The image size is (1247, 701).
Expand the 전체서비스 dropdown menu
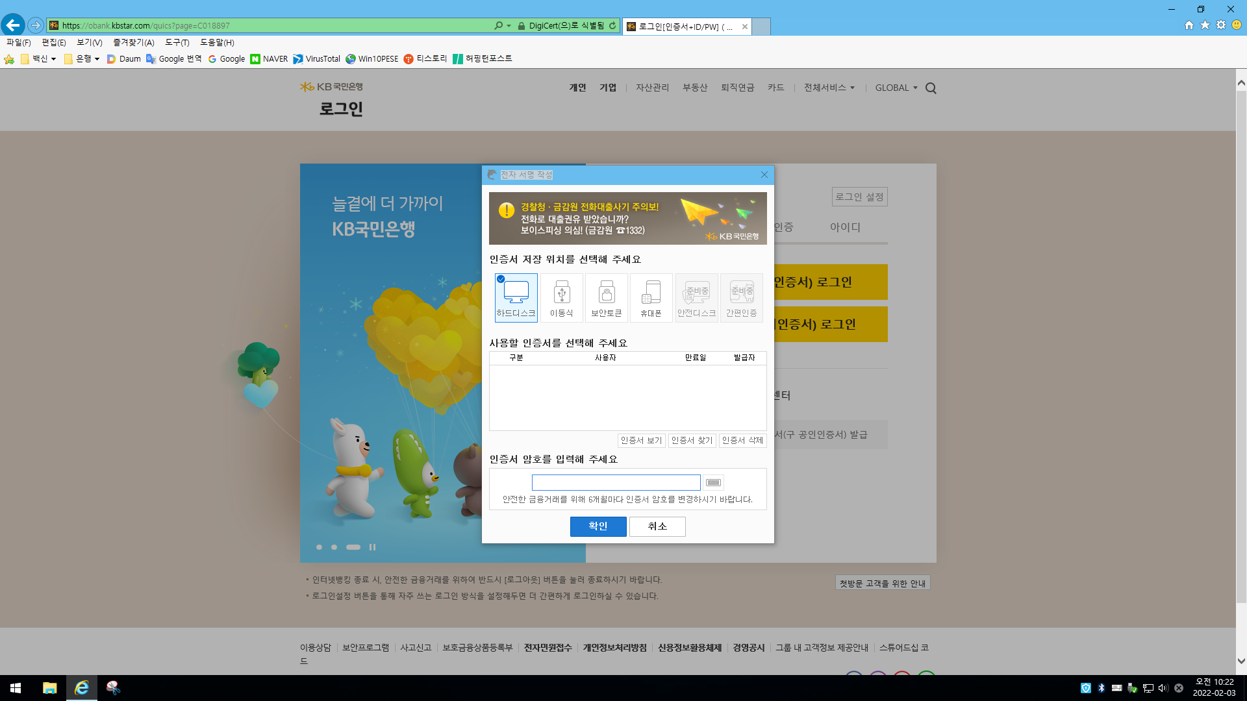coord(829,88)
